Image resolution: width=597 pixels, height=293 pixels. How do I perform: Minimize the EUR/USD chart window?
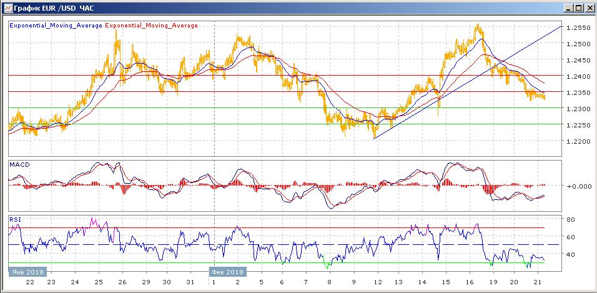tap(569, 8)
